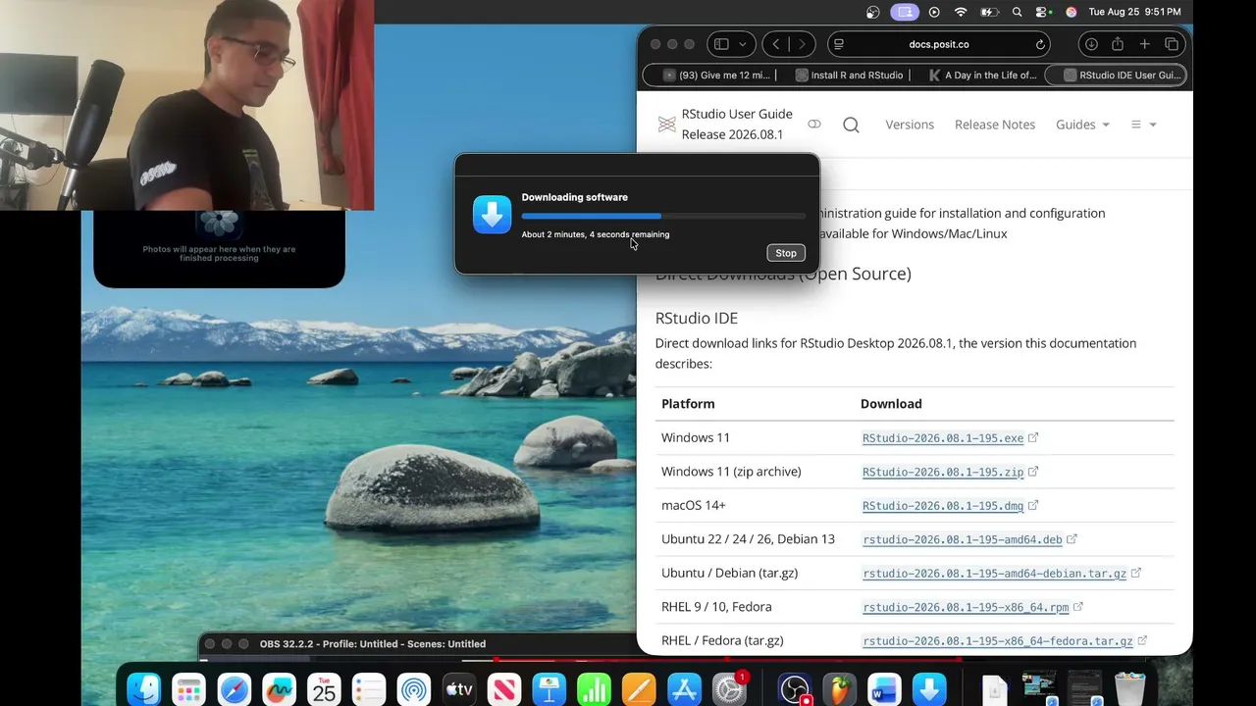Go forward one page in Safari

tap(802, 44)
